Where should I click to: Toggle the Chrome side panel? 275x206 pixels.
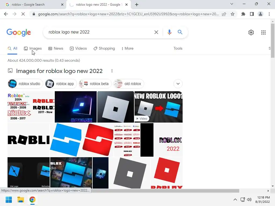(252, 14)
